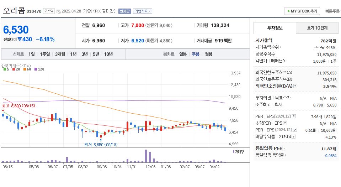The width and height of the screenshot is (341, 187).
Task: Switch to the 호가10단계 tab
Action: (317, 28)
